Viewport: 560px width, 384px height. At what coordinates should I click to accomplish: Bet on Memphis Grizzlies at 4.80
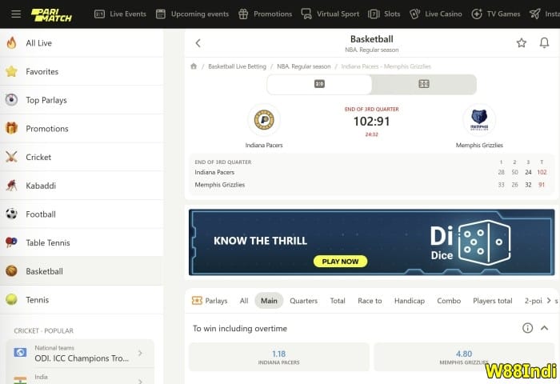tap(464, 358)
